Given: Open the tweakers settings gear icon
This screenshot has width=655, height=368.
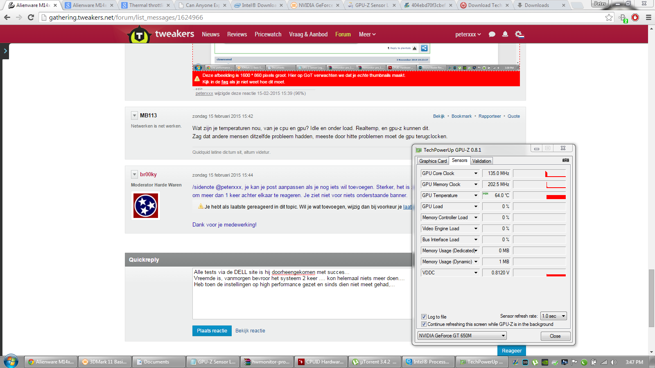Looking at the screenshot, I should (519, 34).
